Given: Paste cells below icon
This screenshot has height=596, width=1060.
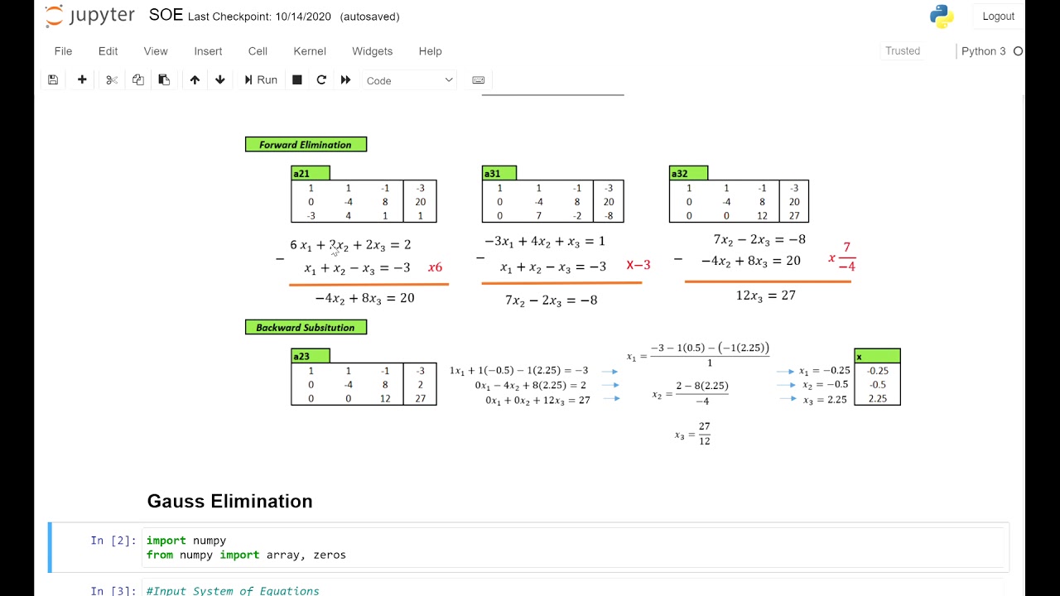Looking at the screenshot, I should coord(164,80).
